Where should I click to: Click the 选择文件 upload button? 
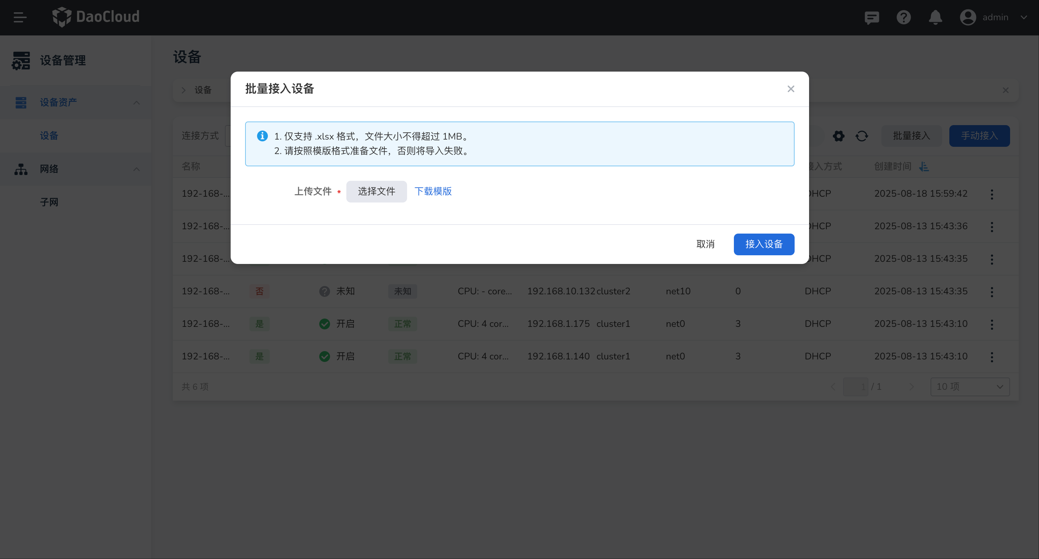point(376,191)
